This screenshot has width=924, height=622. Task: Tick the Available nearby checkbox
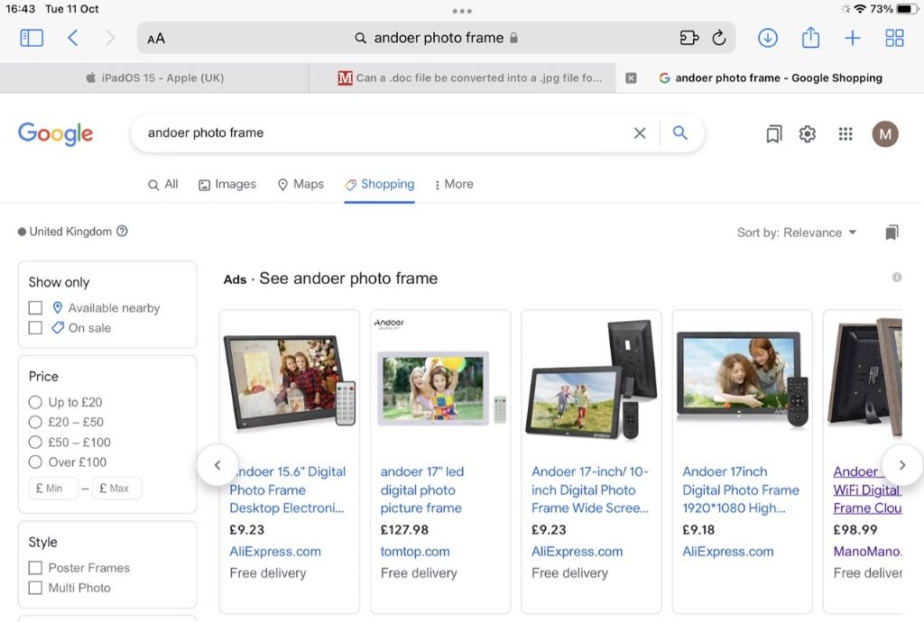tap(35, 307)
